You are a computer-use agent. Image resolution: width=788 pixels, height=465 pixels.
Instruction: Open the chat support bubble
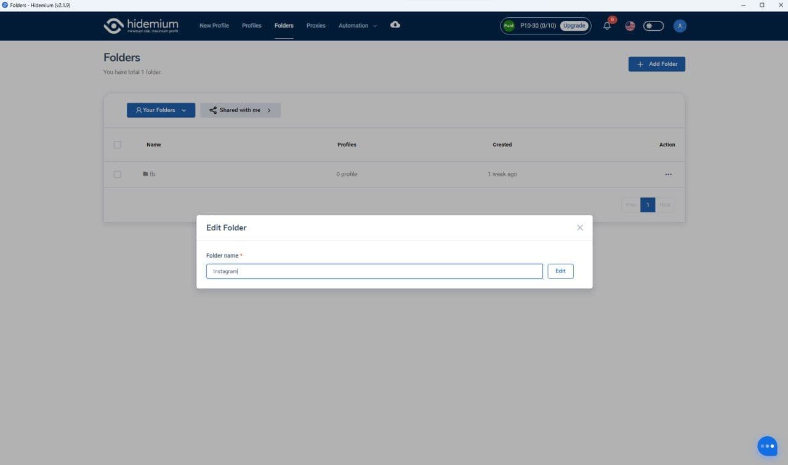767,446
